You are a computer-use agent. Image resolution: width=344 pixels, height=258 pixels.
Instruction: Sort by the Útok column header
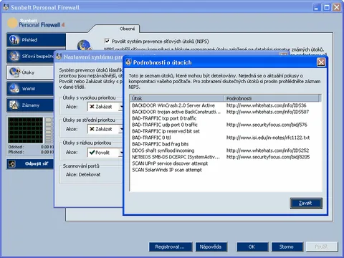[177, 98]
